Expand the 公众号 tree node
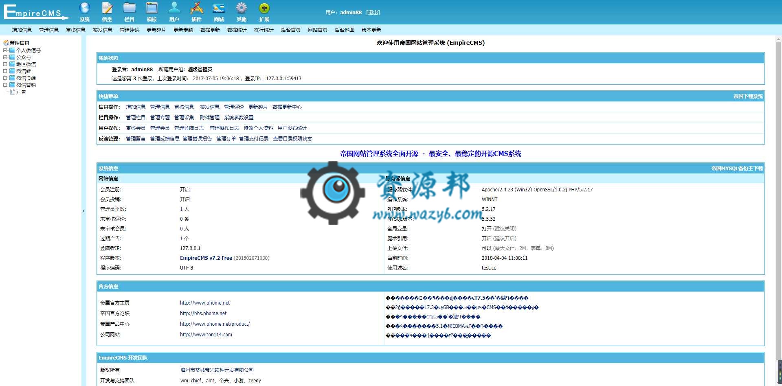 point(5,57)
